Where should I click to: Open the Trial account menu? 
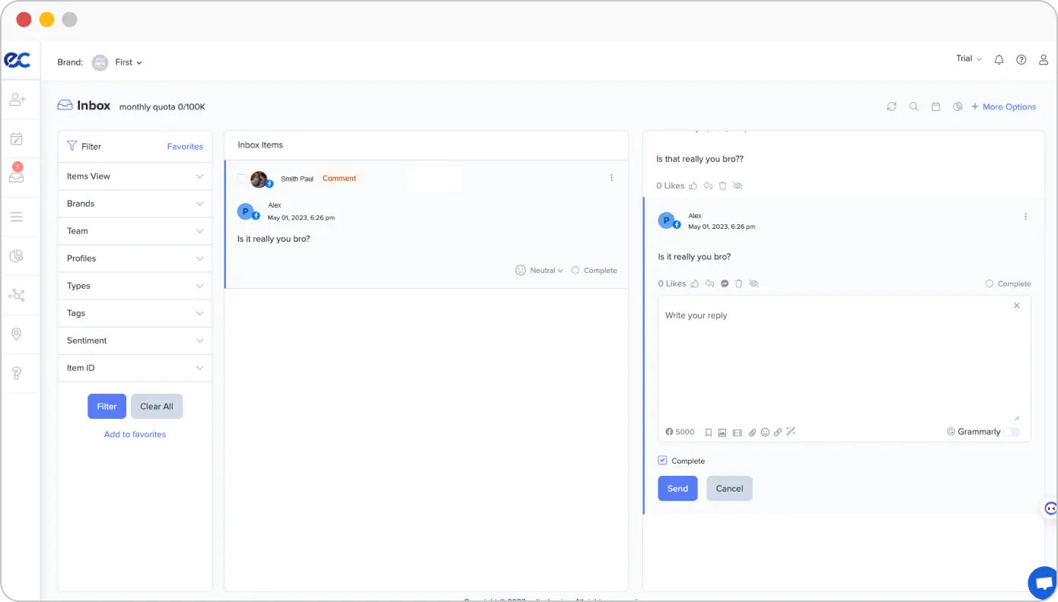(968, 59)
